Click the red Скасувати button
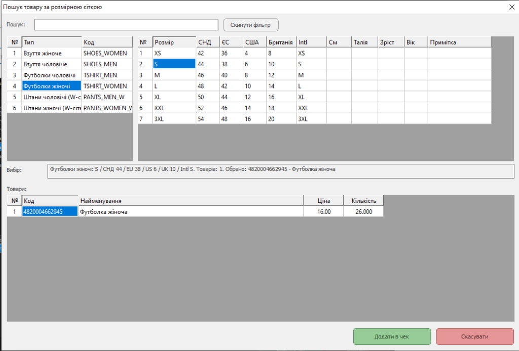This screenshot has width=519, height=351. (x=474, y=336)
